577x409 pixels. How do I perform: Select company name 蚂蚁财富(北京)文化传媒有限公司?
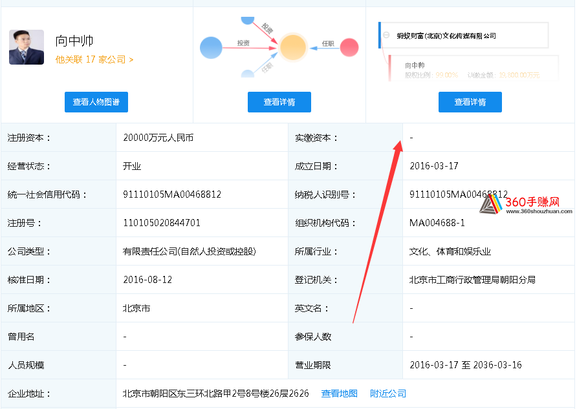point(446,36)
